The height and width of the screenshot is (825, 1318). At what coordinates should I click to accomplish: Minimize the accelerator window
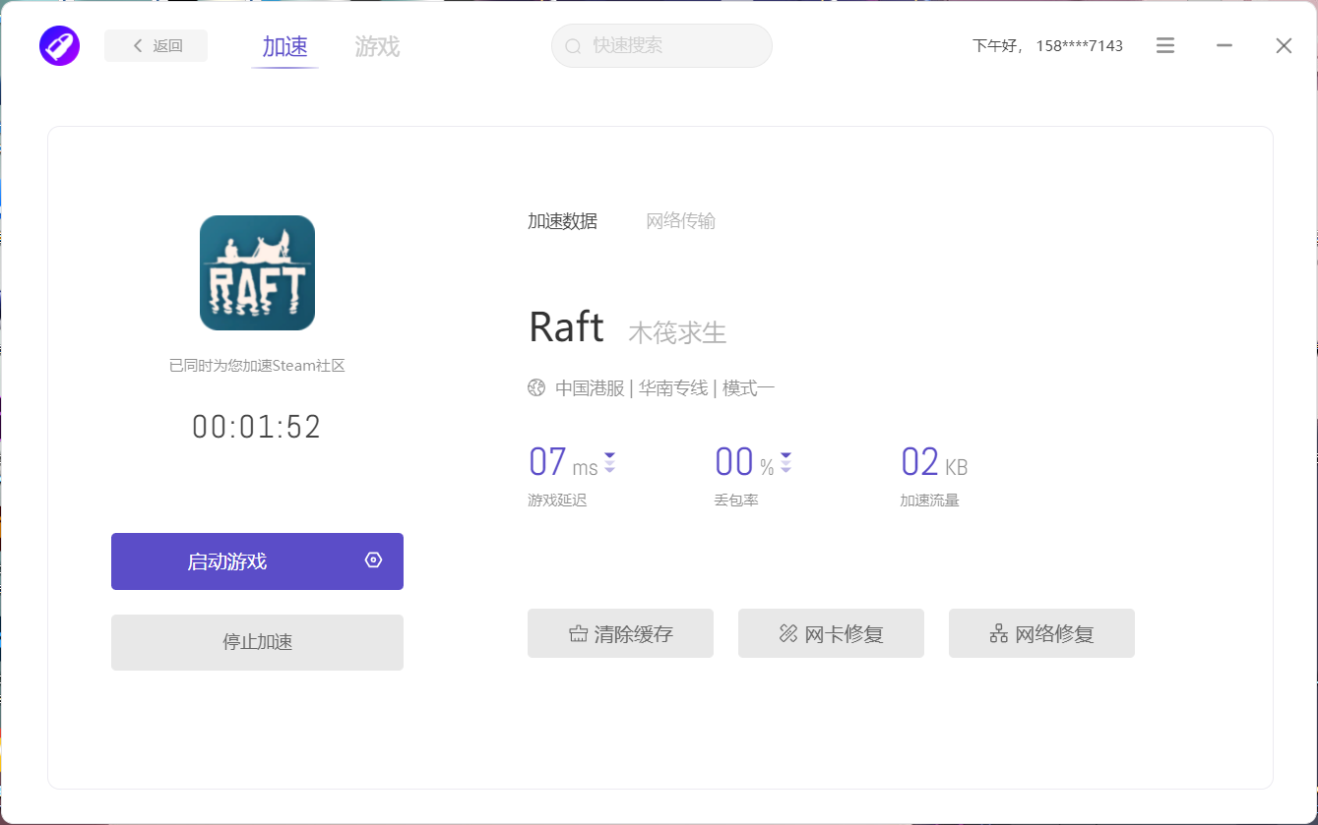pos(1224,45)
